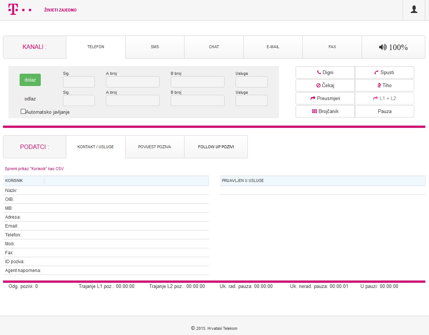Mute the microphone with Tiho
This screenshot has height=335, width=429.
click(x=384, y=85)
